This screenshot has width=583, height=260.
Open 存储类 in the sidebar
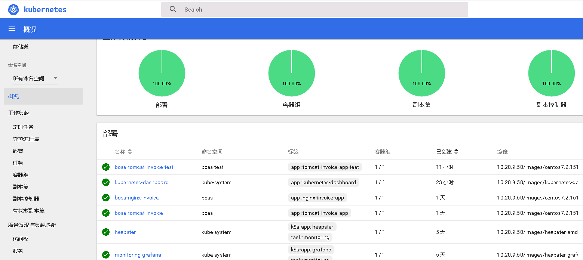click(x=21, y=47)
